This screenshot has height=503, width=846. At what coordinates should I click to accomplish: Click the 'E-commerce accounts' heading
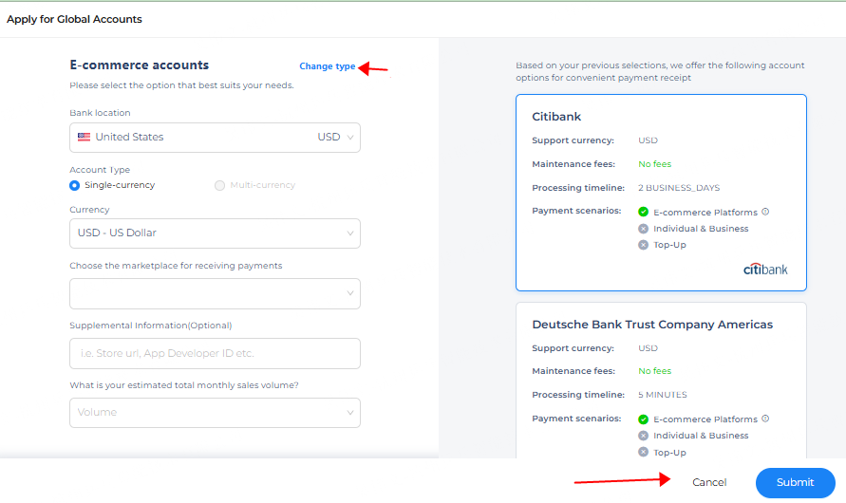140,65
